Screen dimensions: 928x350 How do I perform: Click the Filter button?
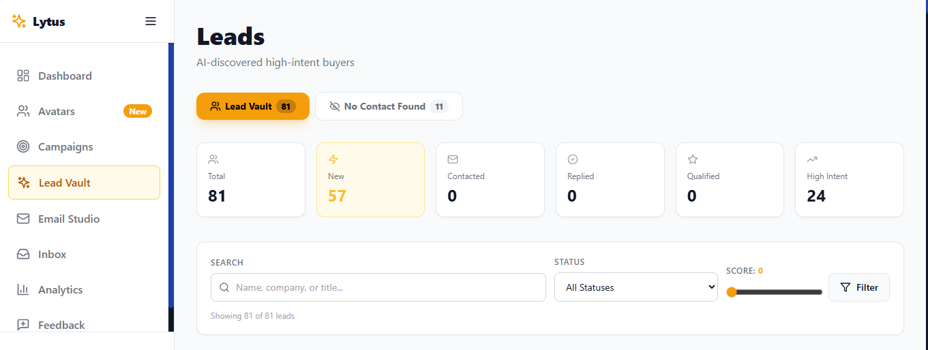pyautogui.click(x=858, y=287)
